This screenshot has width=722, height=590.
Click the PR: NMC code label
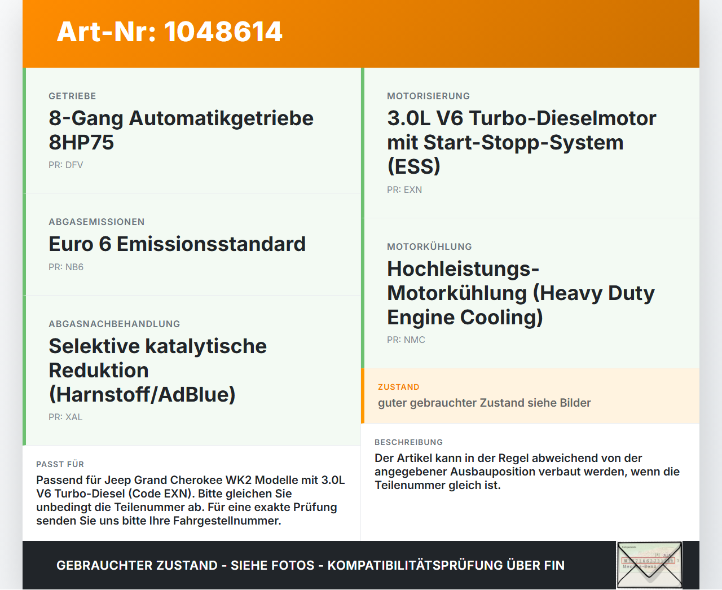406,340
